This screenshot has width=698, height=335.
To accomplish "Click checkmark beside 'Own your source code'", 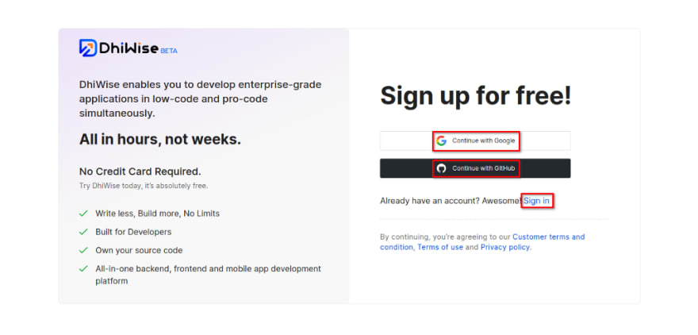I will [x=83, y=250].
